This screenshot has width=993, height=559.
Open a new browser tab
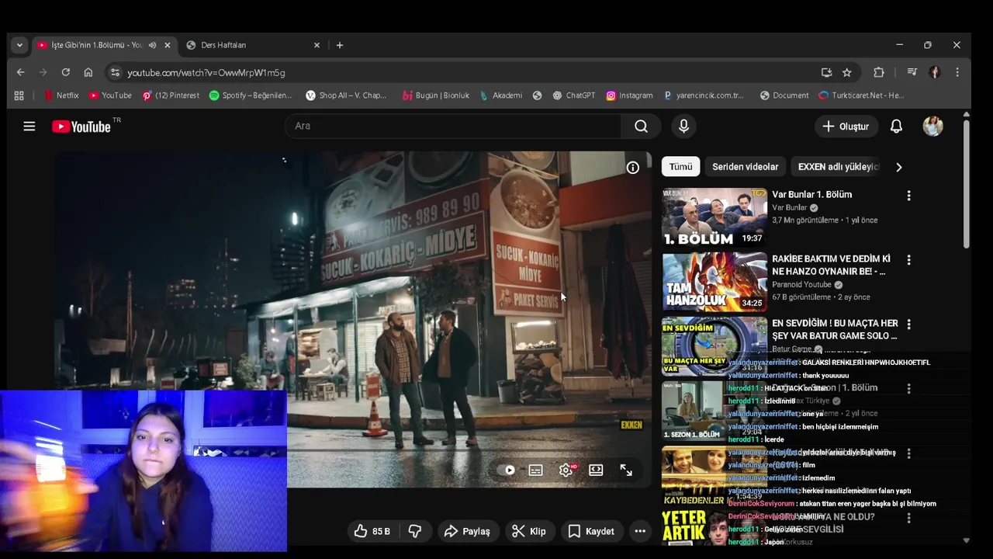point(340,45)
